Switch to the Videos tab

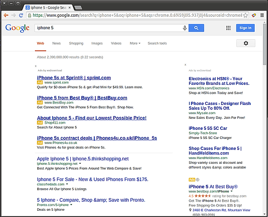(116, 43)
